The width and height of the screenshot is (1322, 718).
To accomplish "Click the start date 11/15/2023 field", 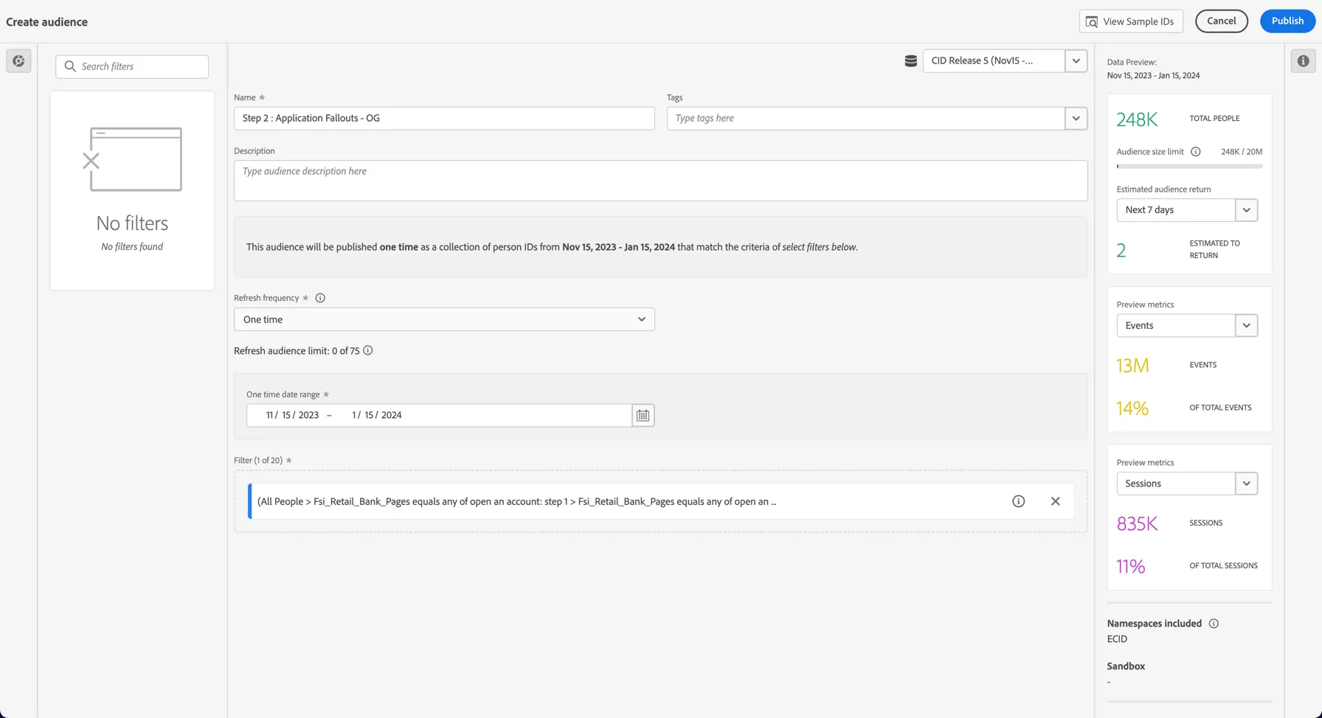I will [292, 415].
